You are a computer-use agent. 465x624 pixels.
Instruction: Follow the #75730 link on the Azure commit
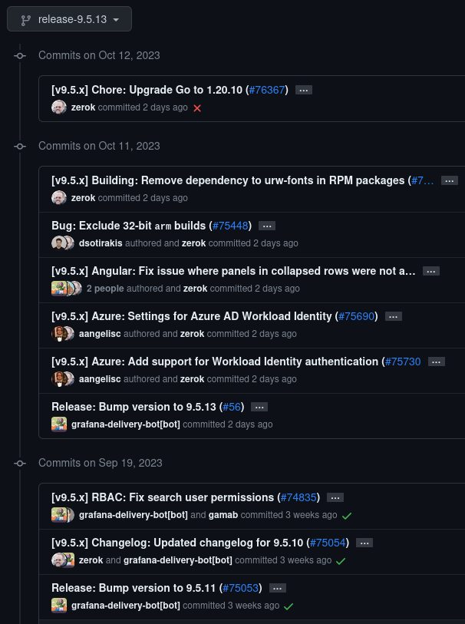coord(402,362)
